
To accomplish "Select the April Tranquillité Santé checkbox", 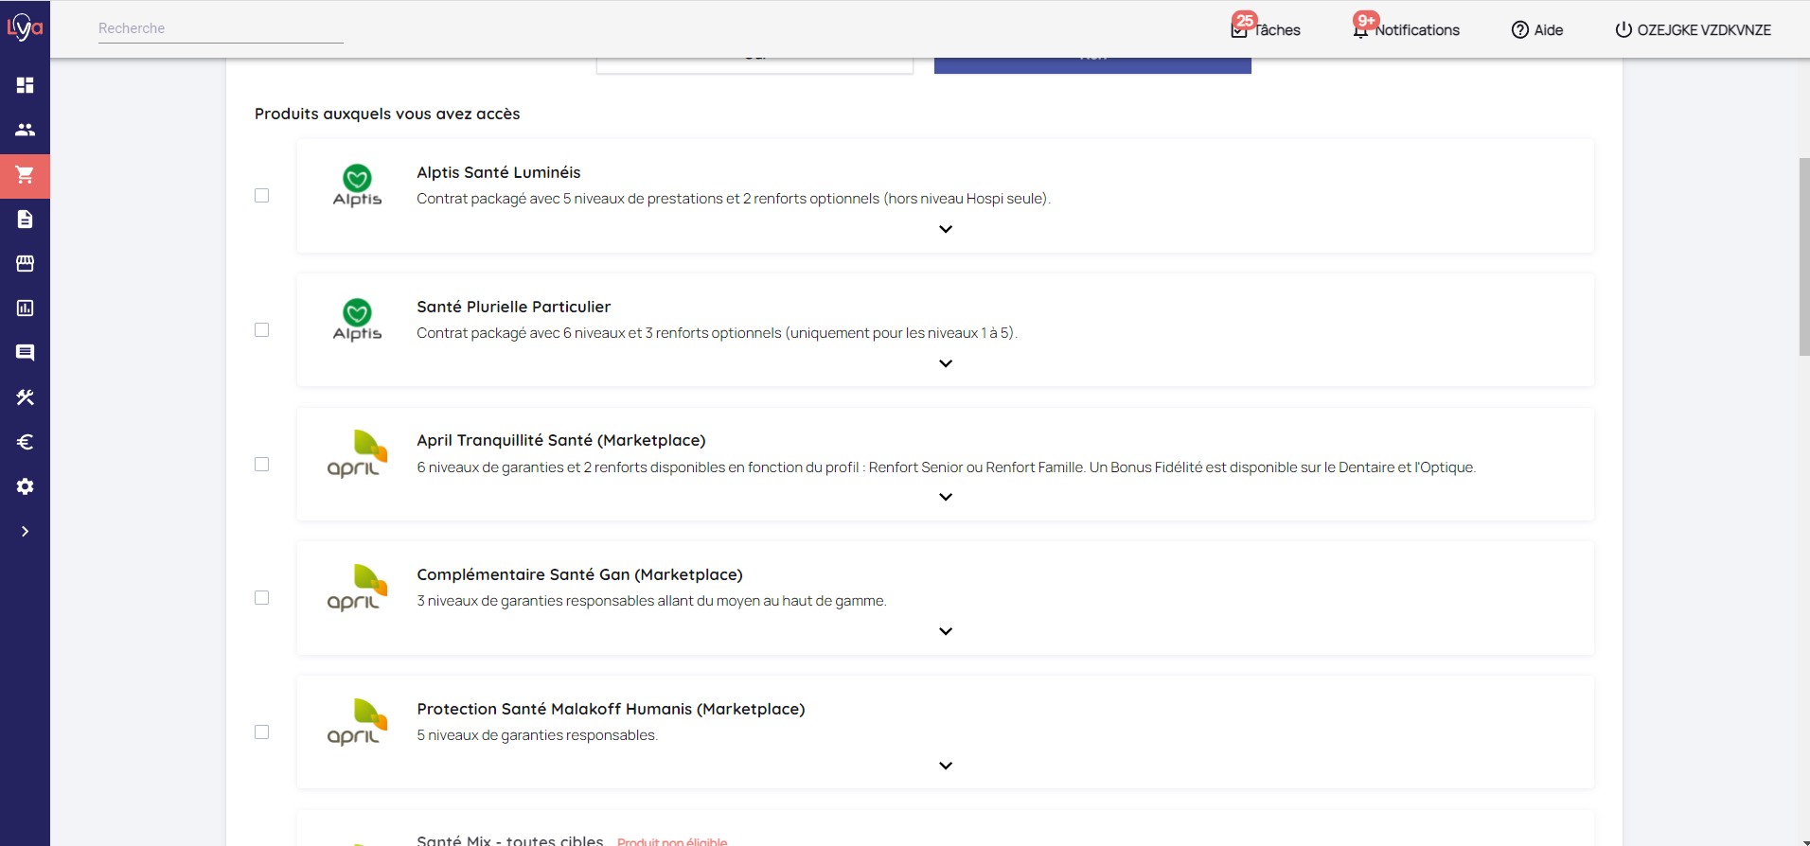I will click(262, 465).
